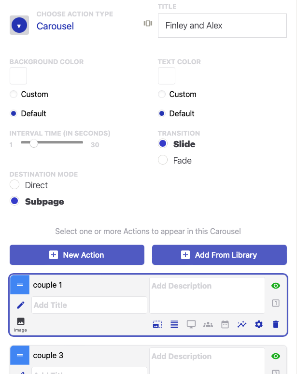297x374 pixels.
Task: Click the interval time slider handle
Action: [x=34, y=143]
